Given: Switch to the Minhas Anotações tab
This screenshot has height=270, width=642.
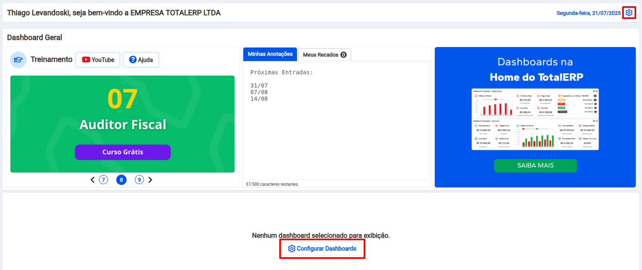Looking at the screenshot, I should click(x=271, y=54).
